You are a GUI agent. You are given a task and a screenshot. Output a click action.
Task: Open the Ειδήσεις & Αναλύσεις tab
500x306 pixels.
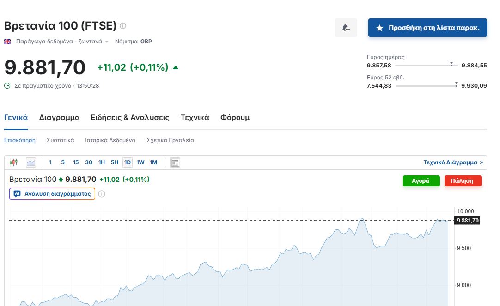130,118
